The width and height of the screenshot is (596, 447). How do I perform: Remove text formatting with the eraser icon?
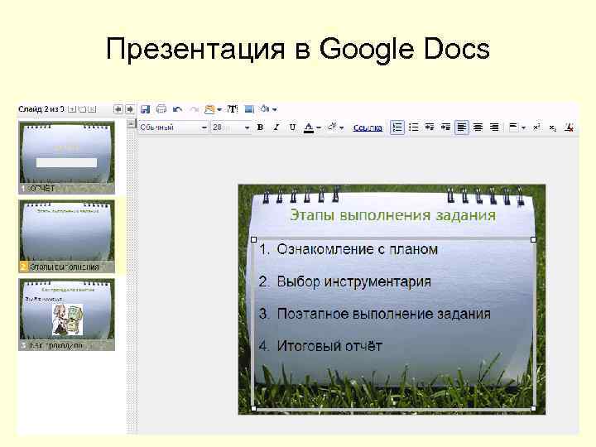point(569,127)
